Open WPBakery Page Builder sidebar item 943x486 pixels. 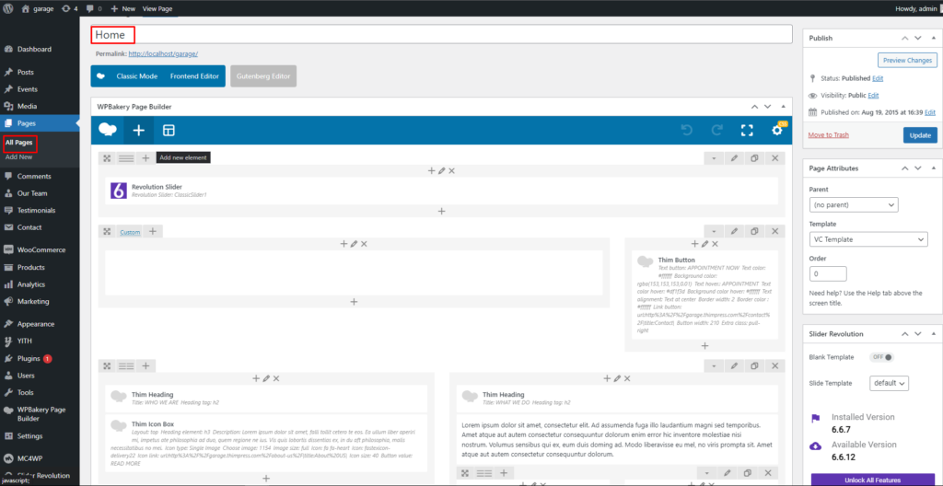point(41,413)
